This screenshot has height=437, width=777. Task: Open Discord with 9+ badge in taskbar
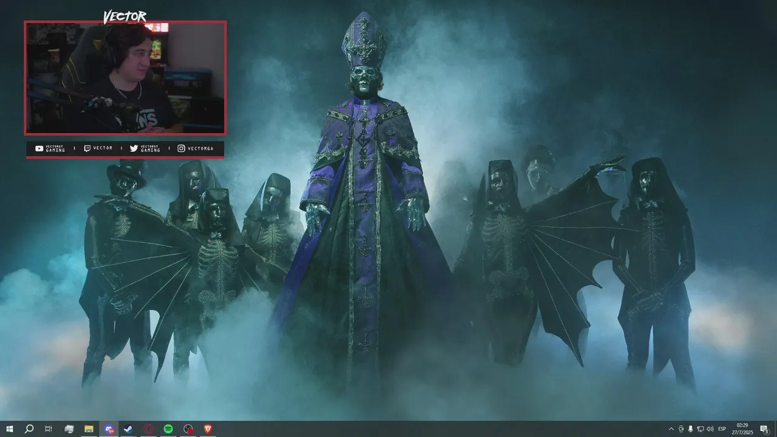109,429
